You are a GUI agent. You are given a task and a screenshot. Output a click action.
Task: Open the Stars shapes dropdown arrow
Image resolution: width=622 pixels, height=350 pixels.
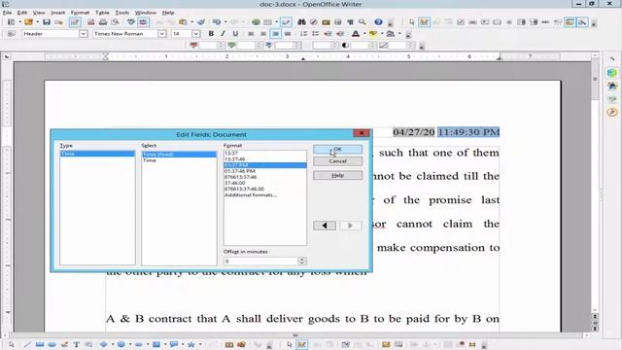click(x=200, y=344)
